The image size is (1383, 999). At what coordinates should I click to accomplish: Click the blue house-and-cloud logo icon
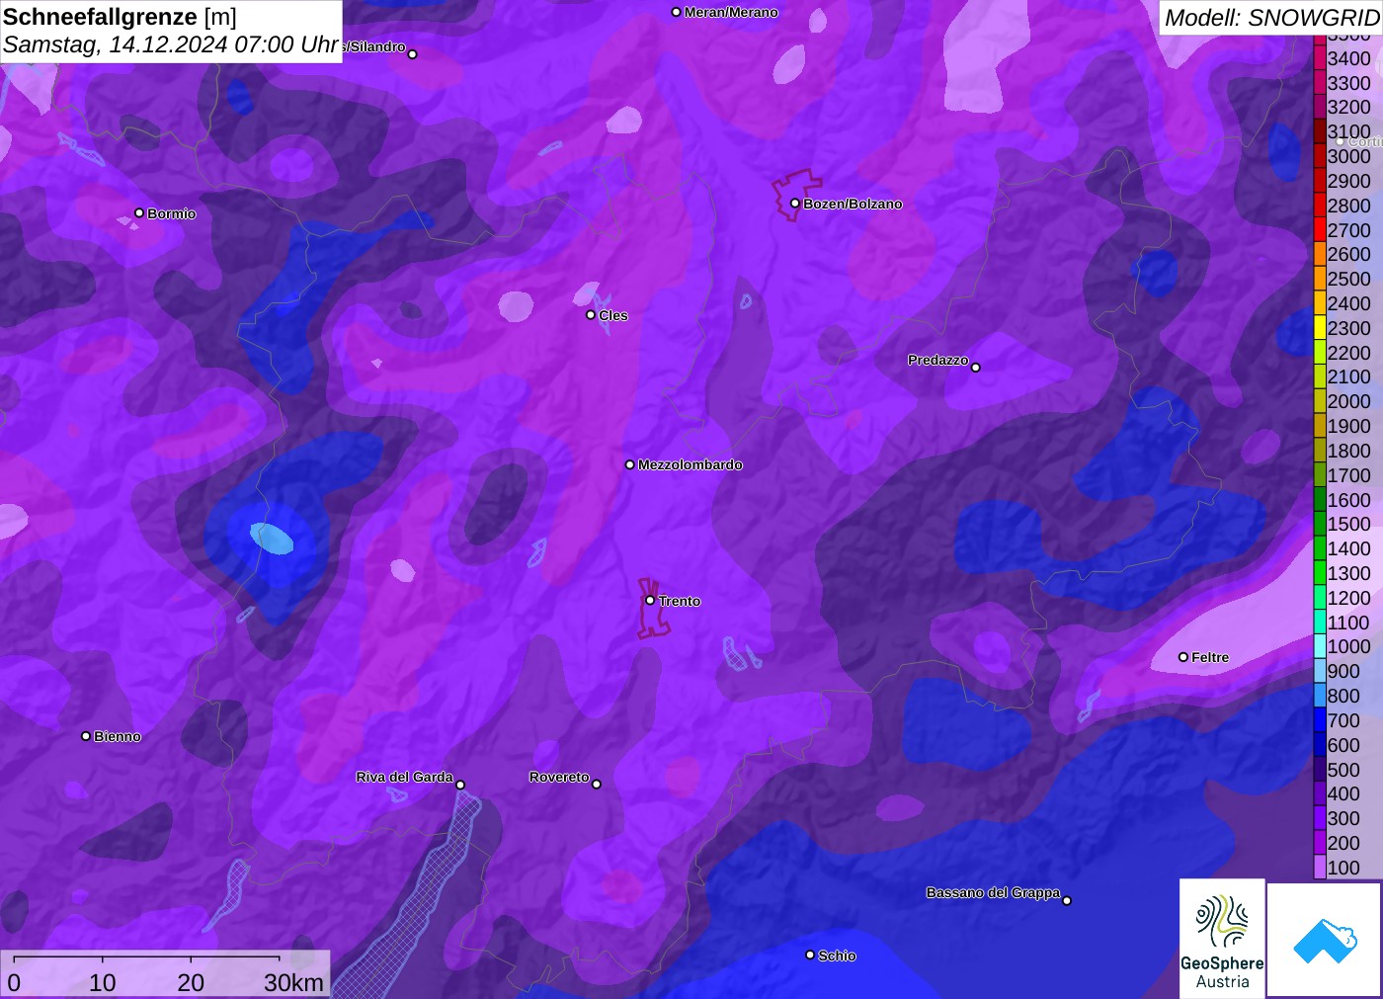pyautogui.click(x=1325, y=941)
